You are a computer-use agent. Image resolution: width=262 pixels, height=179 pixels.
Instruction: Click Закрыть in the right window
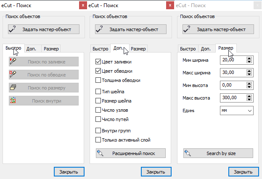click(x=243, y=172)
